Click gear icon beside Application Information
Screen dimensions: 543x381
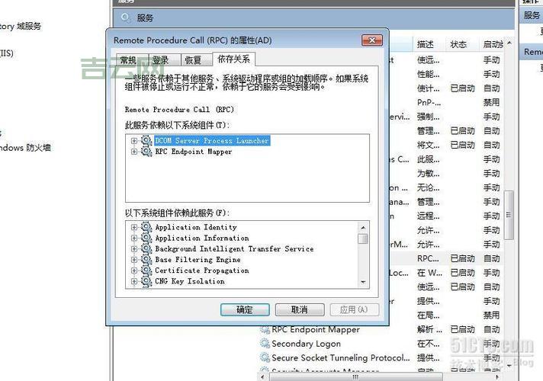pos(146,238)
